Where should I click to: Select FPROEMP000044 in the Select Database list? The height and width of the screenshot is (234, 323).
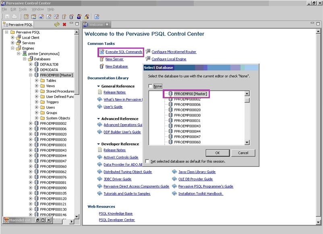187,131
